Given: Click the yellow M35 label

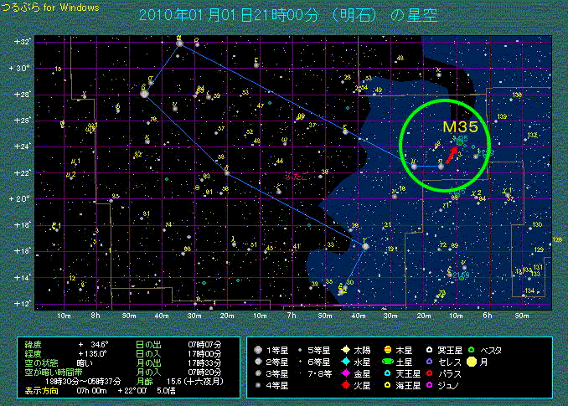Looking at the screenshot, I should click(461, 126).
